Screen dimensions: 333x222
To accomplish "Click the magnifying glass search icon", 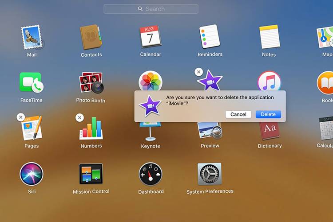I will [140, 9].
